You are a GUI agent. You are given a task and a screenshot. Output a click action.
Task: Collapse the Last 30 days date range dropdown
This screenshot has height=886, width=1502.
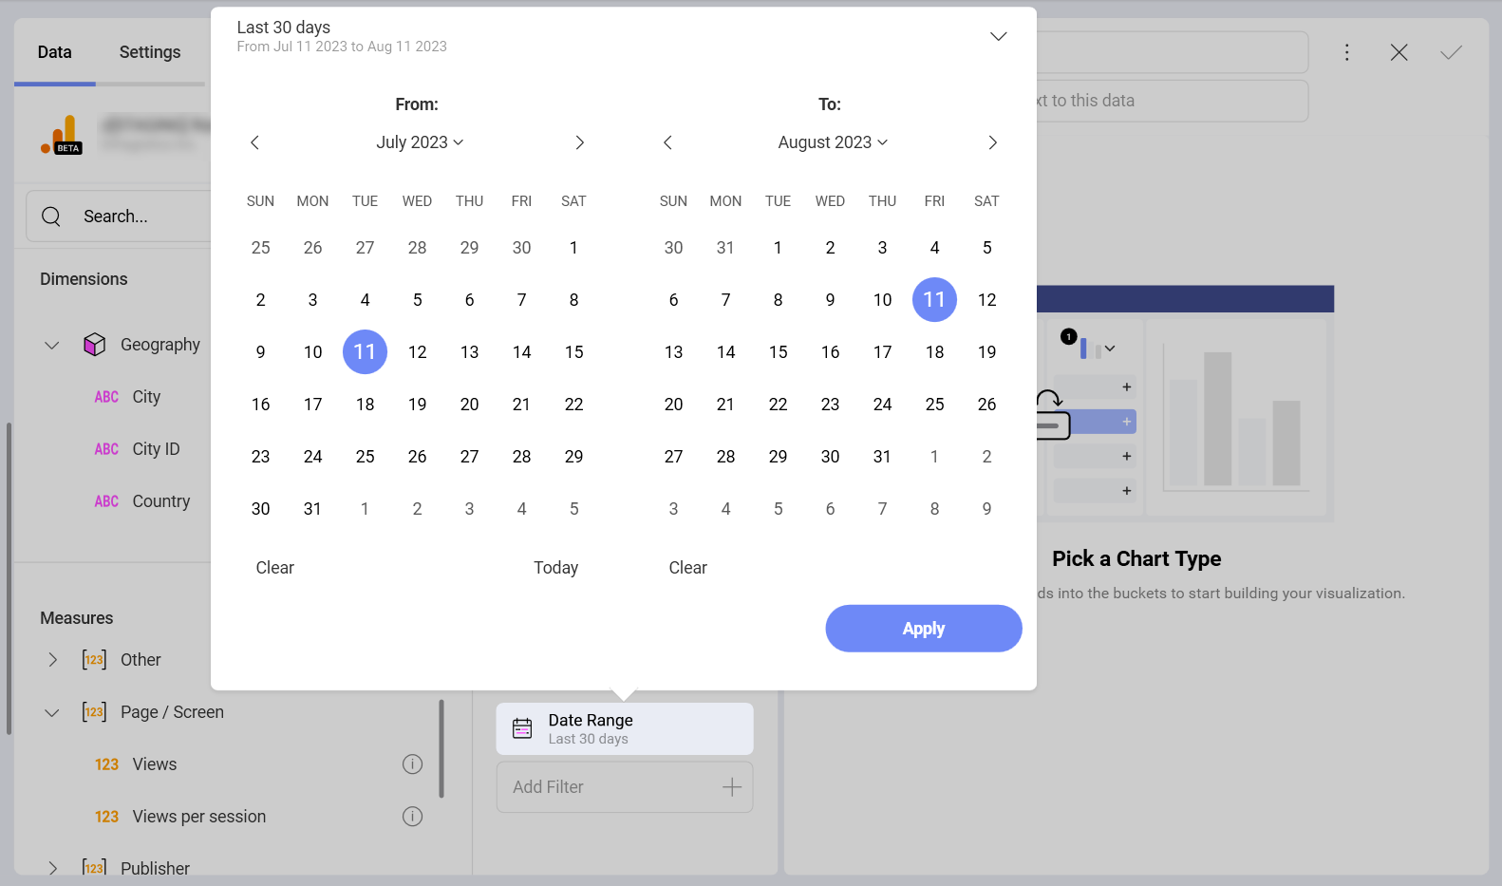coord(998,36)
